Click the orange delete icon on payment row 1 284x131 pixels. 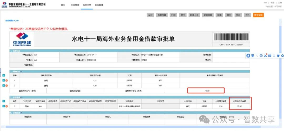(x=7, y=106)
